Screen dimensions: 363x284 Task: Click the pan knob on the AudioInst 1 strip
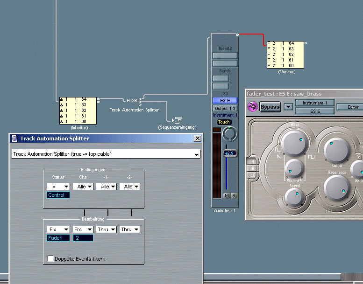[229, 134]
